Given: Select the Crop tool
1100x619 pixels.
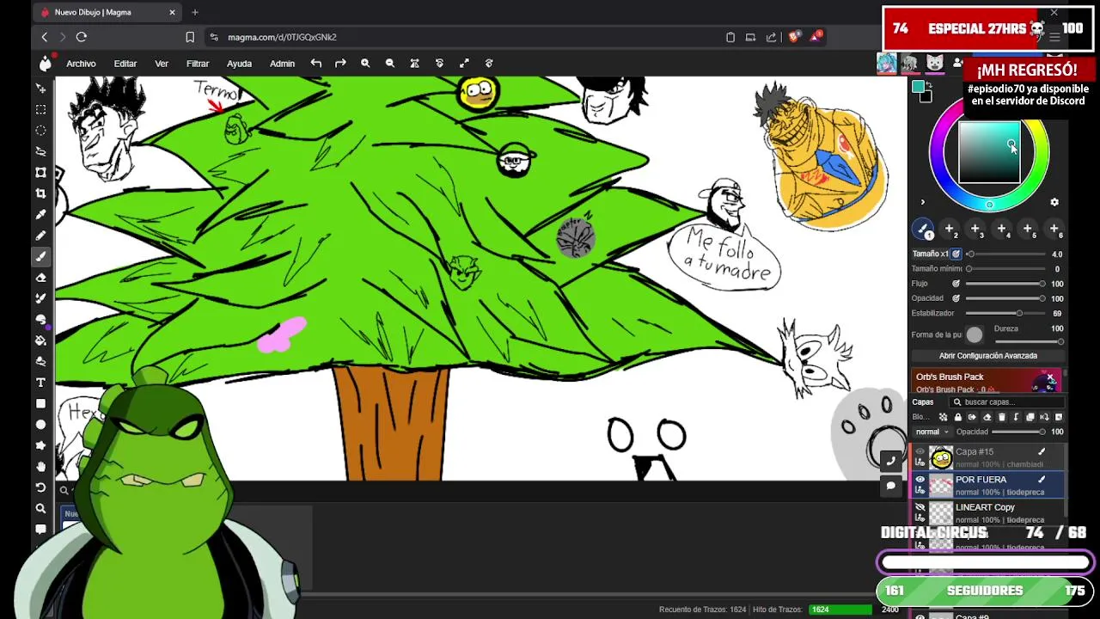Looking at the screenshot, I should tap(40, 193).
